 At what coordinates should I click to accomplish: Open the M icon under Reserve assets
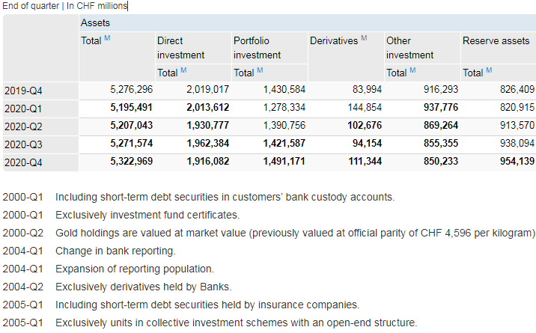coord(489,70)
